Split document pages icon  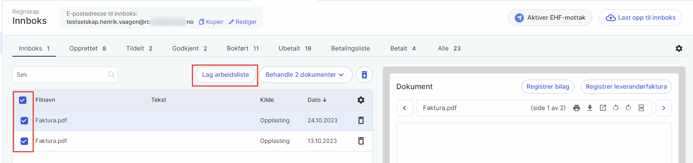pos(641,108)
